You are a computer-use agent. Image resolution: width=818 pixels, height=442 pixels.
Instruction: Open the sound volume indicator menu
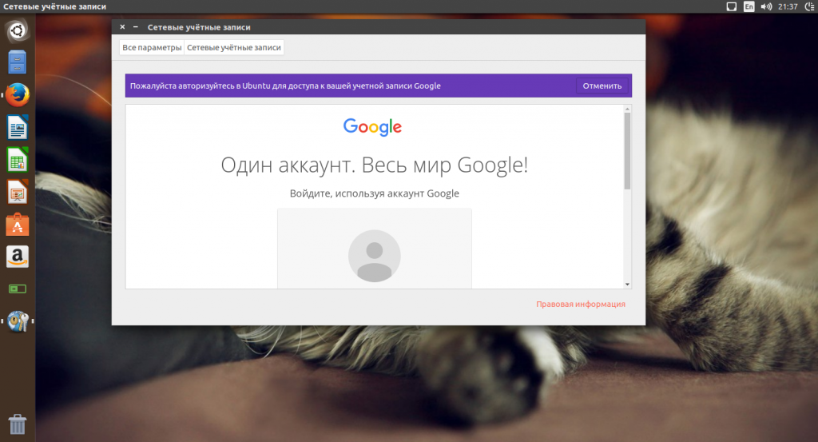point(766,6)
